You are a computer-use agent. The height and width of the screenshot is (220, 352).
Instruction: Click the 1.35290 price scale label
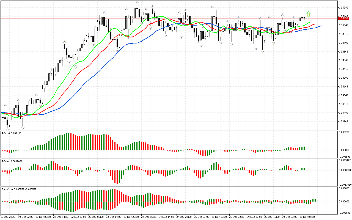(x=344, y=8)
